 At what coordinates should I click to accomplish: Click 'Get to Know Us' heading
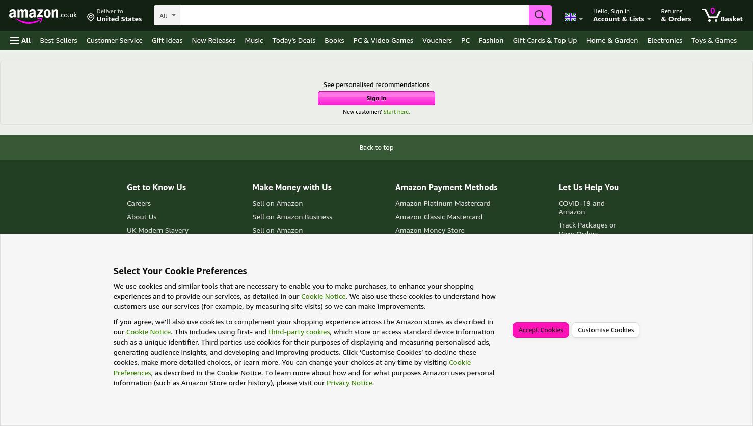pyautogui.click(x=156, y=187)
